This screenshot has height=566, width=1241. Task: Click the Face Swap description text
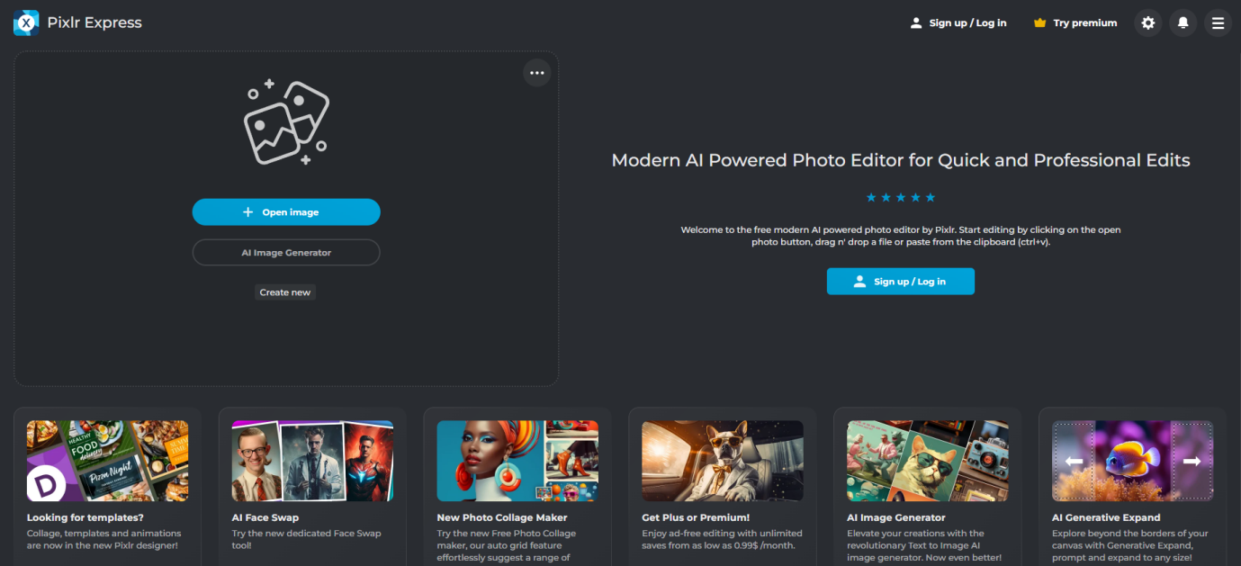point(307,539)
